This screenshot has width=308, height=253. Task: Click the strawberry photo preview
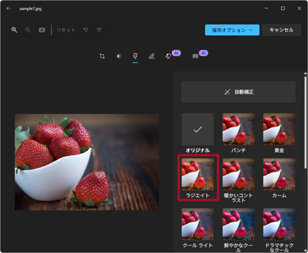click(87, 162)
